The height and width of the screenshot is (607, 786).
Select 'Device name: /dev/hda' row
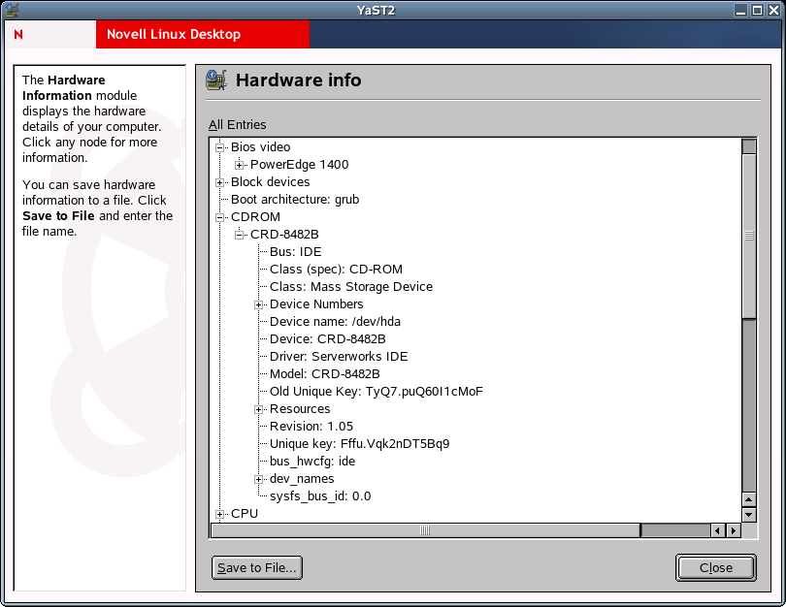point(335,322)
